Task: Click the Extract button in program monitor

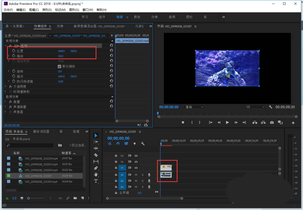Action: [263, 122]
